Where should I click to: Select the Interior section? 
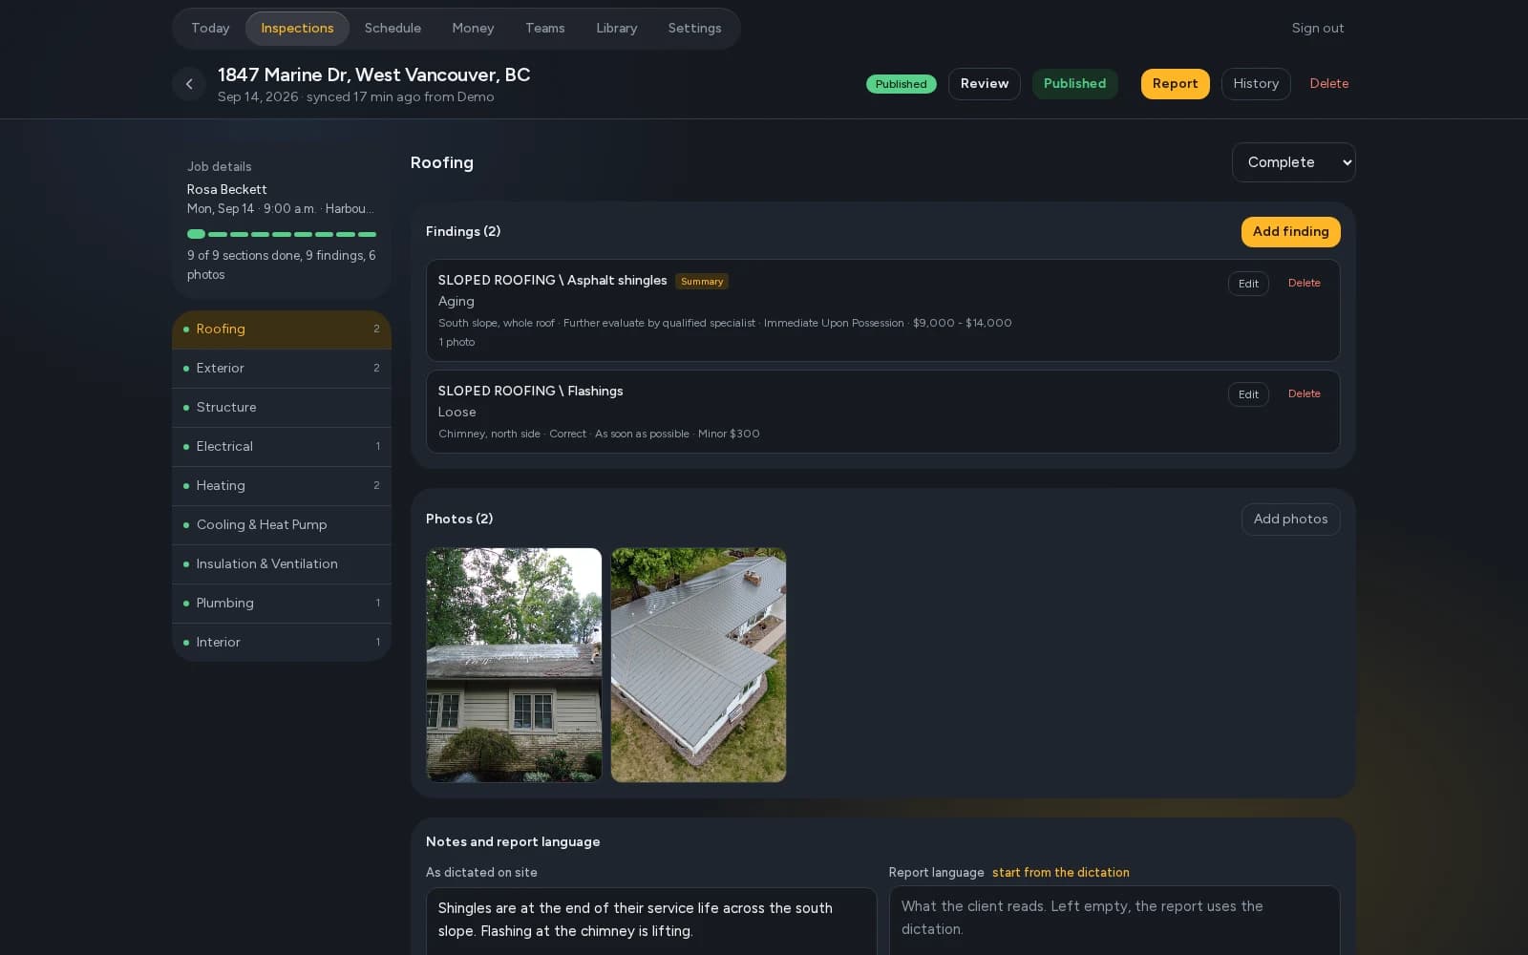click(x=282, y=643)
